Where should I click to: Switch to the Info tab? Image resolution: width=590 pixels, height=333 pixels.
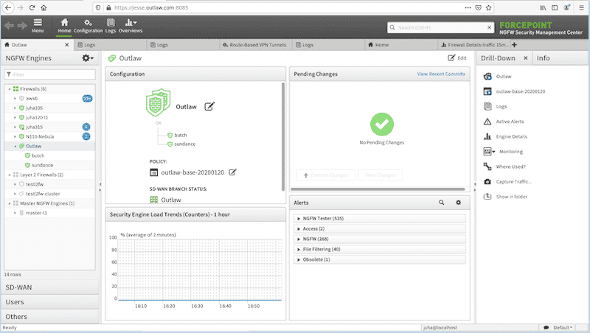pyautogui.click(x=543, y=58)
